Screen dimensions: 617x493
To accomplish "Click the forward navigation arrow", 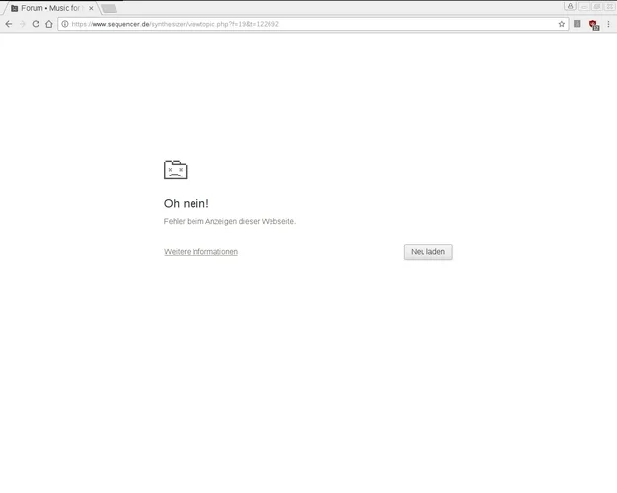I will click(x=22, y=24).
